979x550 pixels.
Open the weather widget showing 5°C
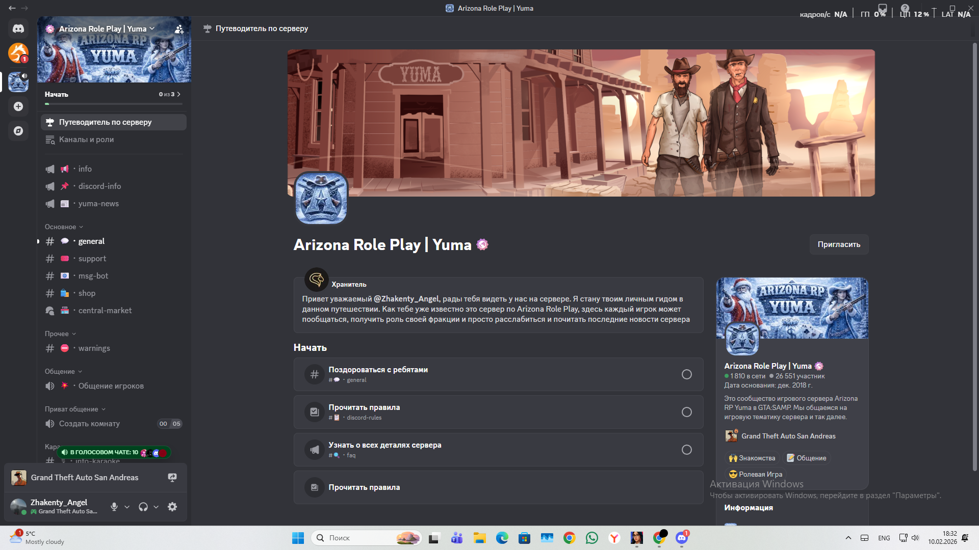(x=37, y=537)
